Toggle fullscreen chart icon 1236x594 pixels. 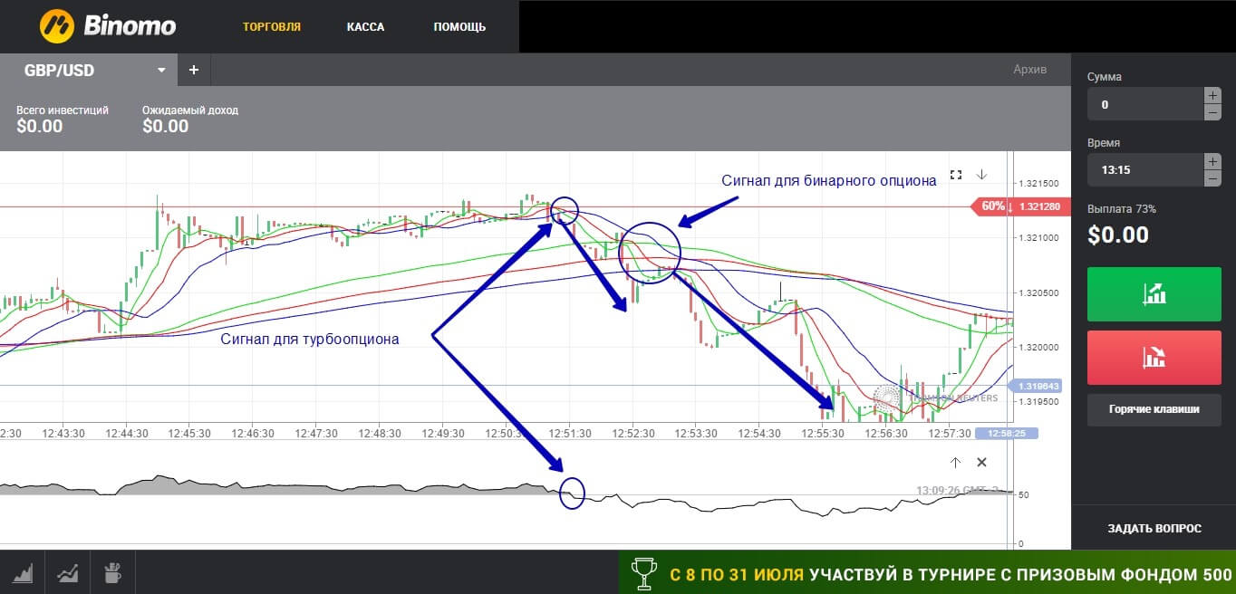tap(955, 175)
